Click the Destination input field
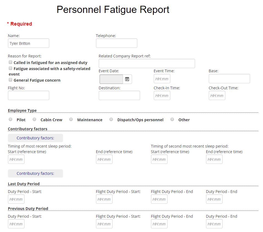The height and width of the screenshot is (232, 263). [x=119, y=95]
